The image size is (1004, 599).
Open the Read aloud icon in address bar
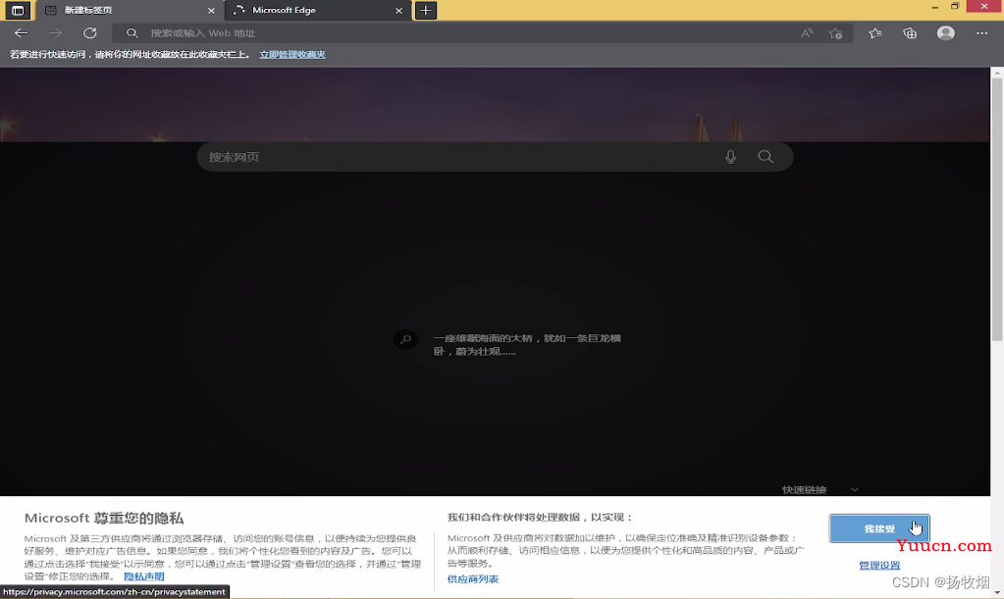[807, 33]
